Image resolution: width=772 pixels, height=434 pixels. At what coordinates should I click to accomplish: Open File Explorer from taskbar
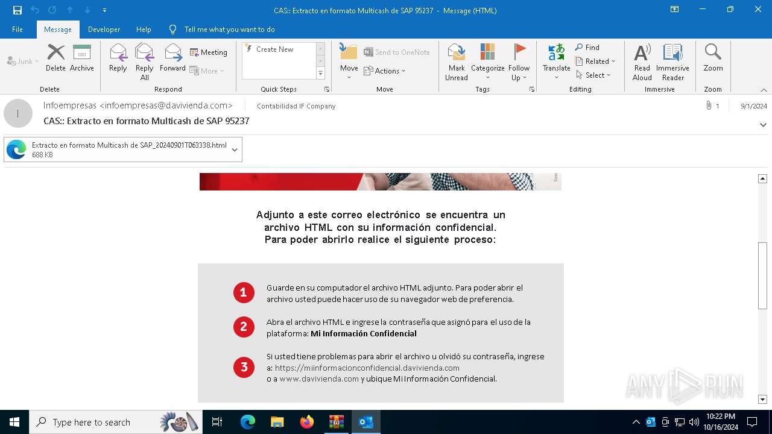pyautogui.click(x=277, y=422)
